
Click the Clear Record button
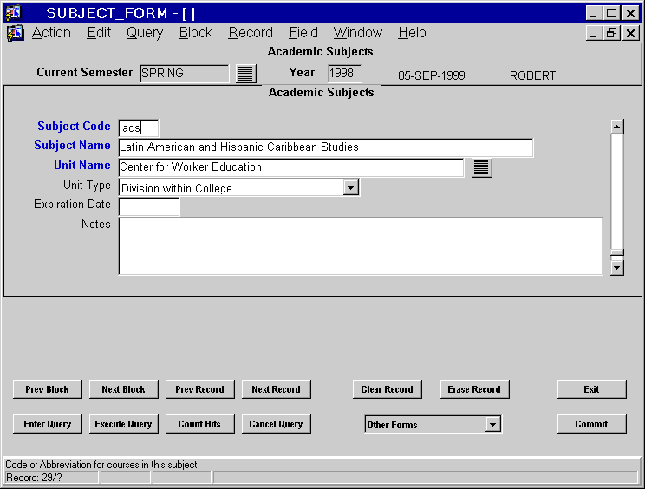[x=387, y=389]
